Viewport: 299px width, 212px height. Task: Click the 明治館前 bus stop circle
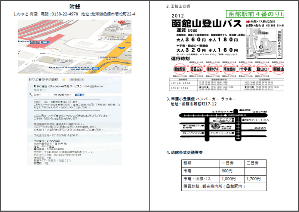tap(229, 69)
